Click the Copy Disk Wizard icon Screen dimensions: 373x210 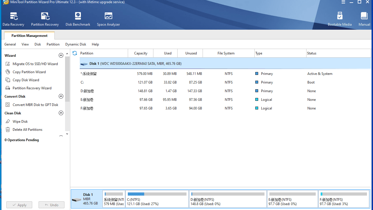pos(8,80)
